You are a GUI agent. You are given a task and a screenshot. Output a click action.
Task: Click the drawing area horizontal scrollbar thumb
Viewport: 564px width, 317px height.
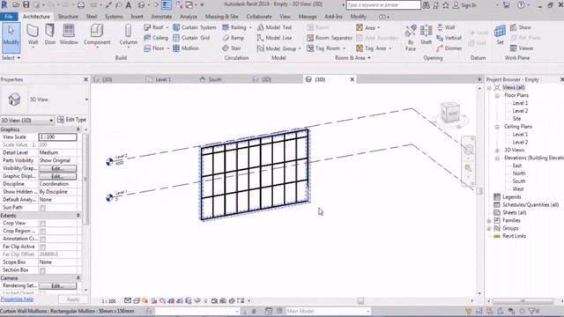click(360, 301)
